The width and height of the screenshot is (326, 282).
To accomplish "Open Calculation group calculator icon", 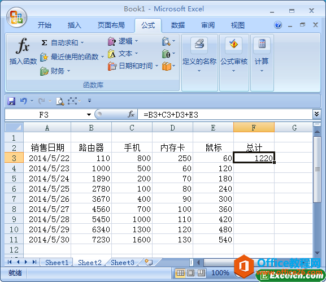I will 262,45.
